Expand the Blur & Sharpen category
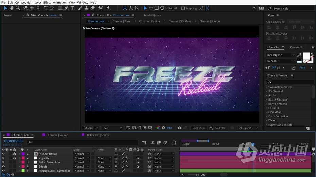Screen dimensions: 316x177 coord(266,99)
